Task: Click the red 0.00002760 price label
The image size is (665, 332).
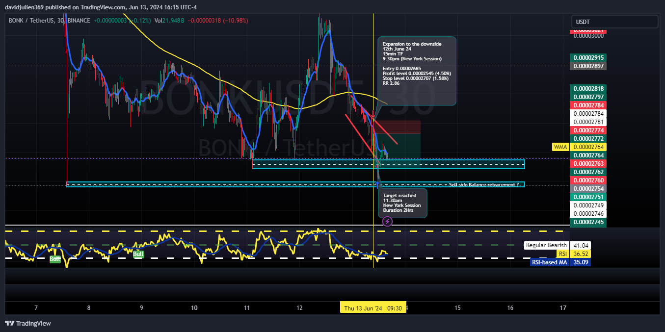Action: click(588, 180)
